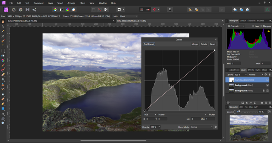Viewport: 272px width, 143px height.
Task: Click the Curves Max input field
Action: coord(210,119)
